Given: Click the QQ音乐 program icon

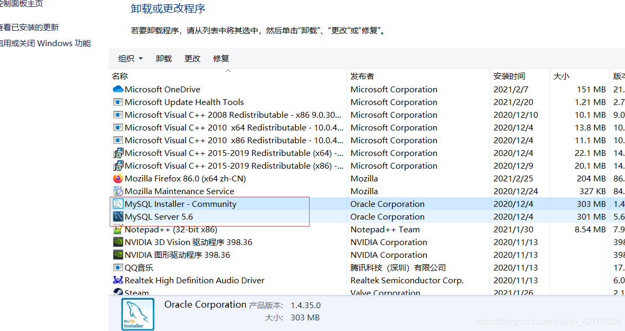Looking at the screenshot, I should tap(118, 267).
